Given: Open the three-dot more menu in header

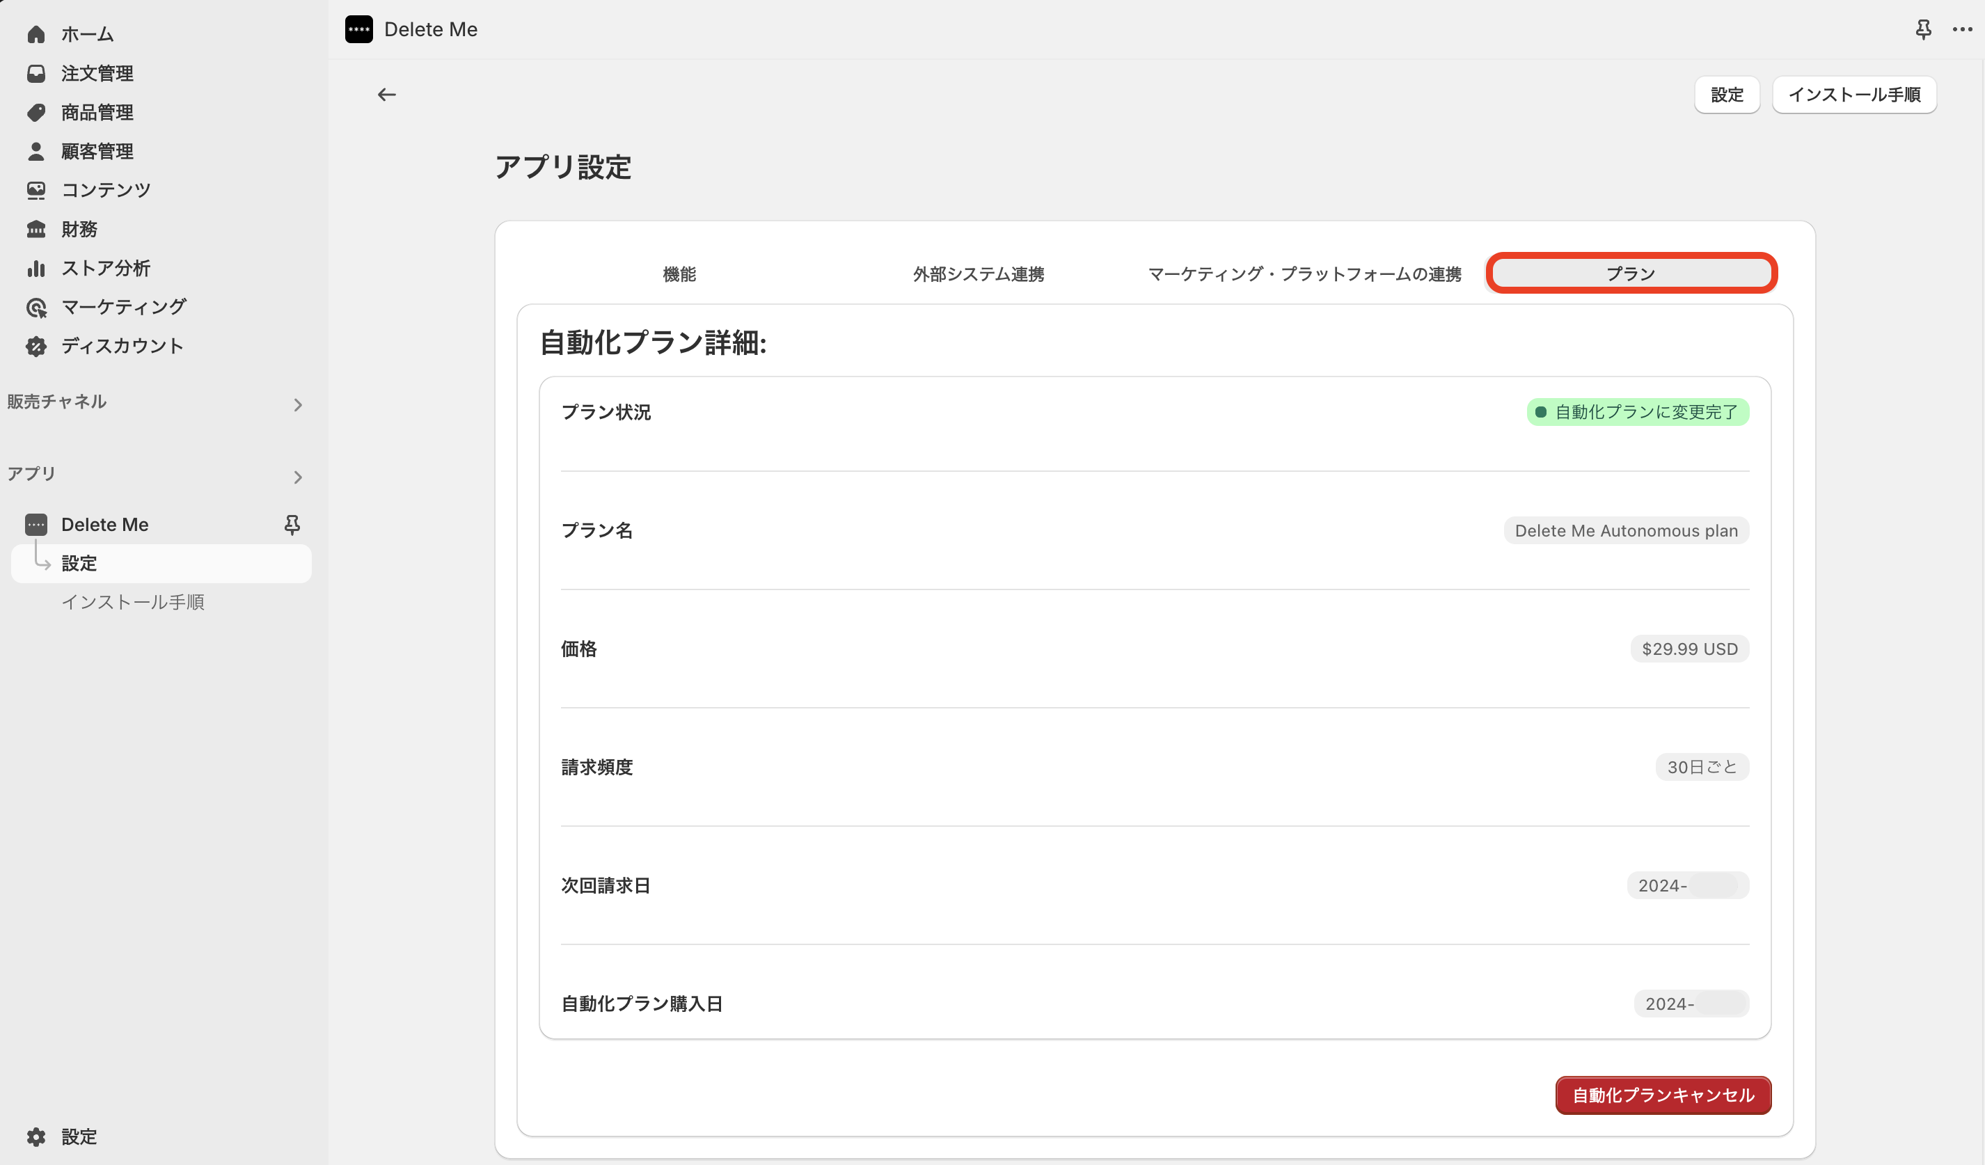Looking at the screenshot, I should click(x=1962, y=29).
